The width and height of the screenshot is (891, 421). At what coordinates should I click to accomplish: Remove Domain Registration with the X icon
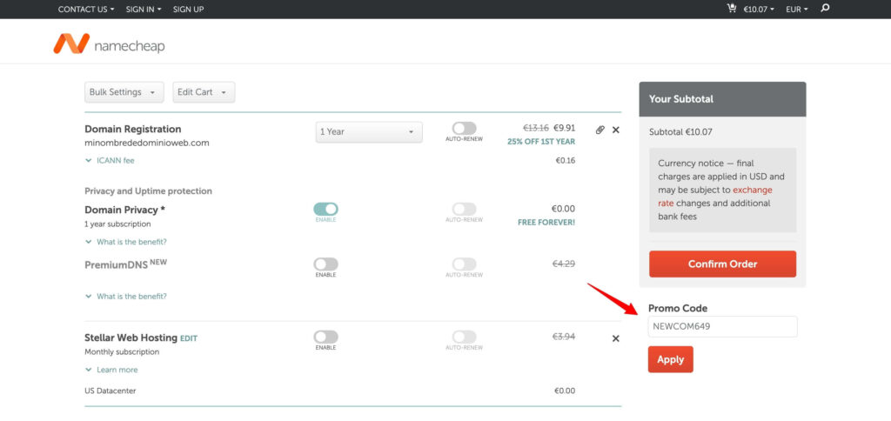[x=616, y=130]
